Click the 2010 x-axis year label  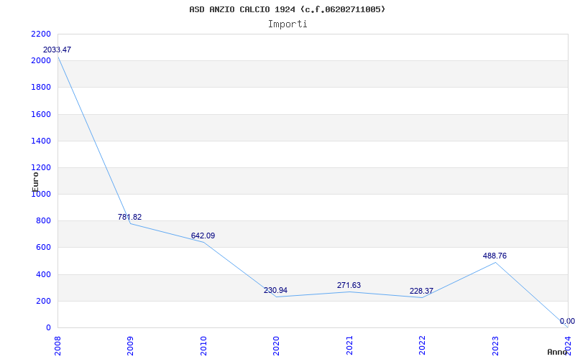(203, 345)
